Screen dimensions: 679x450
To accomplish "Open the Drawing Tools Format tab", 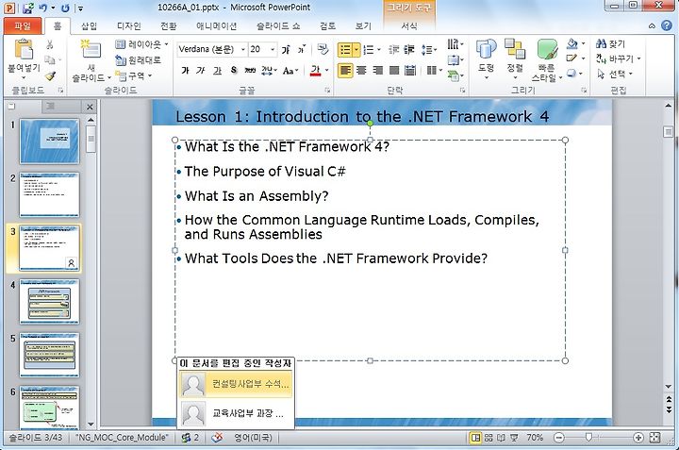I will 409,26.
